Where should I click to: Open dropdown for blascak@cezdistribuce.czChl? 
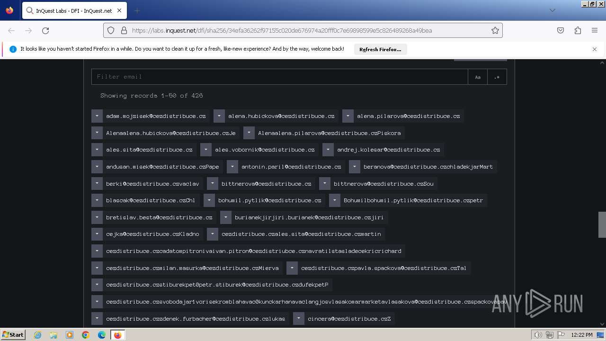[x=97, y=200]
